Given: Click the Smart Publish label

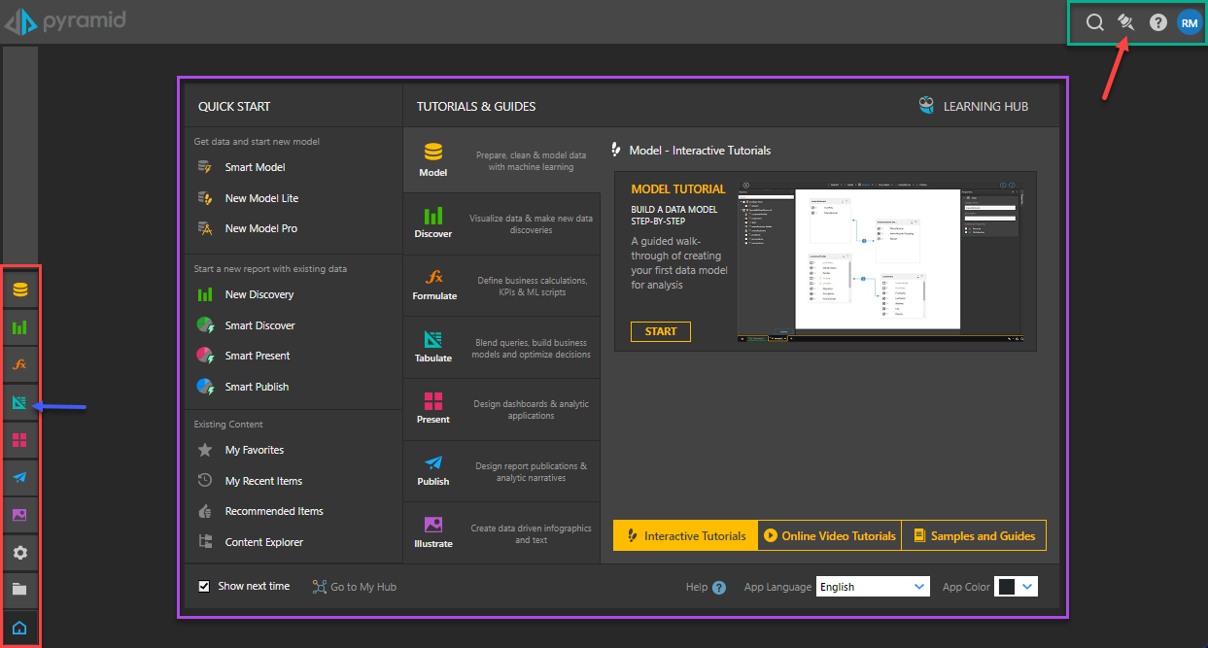Looking at the screenshot, I should 257,387.
